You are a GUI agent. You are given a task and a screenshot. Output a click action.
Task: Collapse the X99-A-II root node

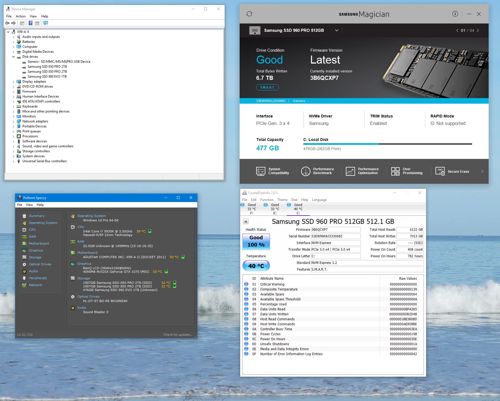[x=8, y=32]
